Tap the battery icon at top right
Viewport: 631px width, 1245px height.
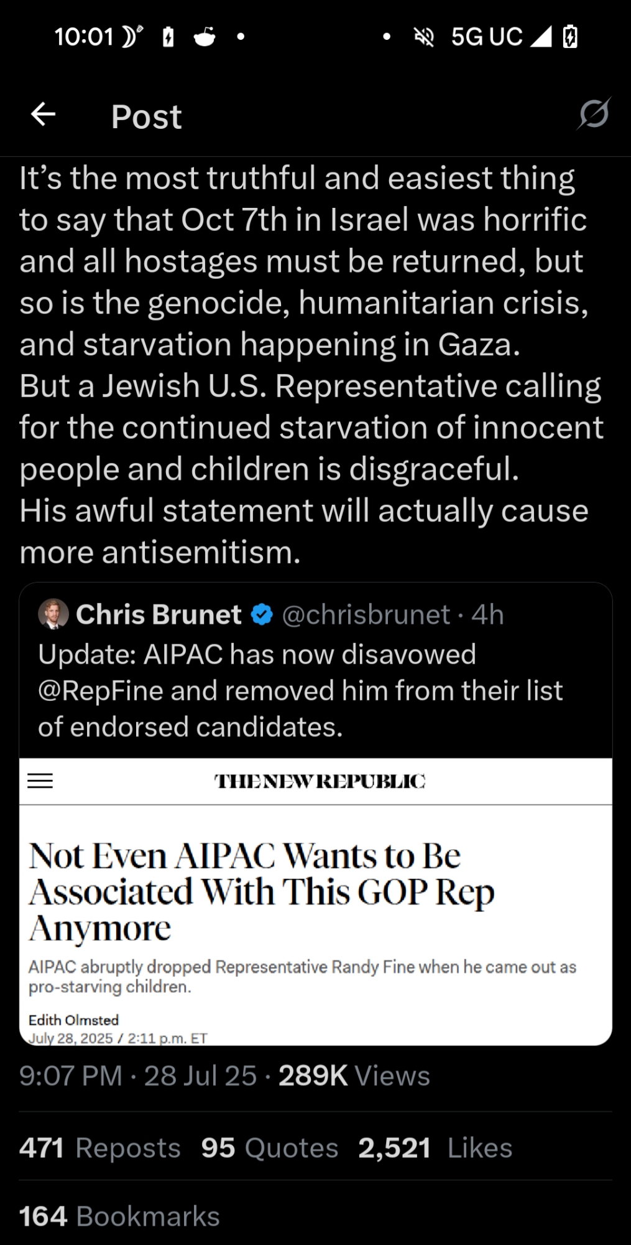[x=570, y=37]
